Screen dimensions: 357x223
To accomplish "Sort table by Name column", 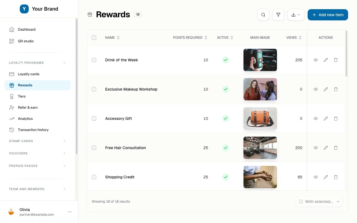I will click(x=112, y=38).
